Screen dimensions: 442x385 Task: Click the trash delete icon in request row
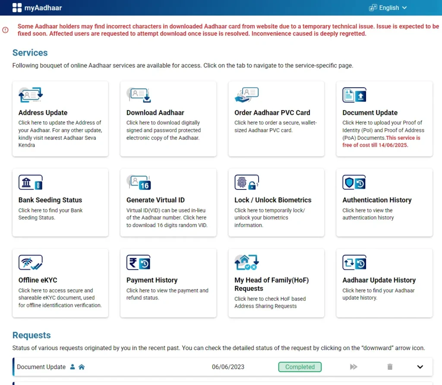[x=390, y=367]
